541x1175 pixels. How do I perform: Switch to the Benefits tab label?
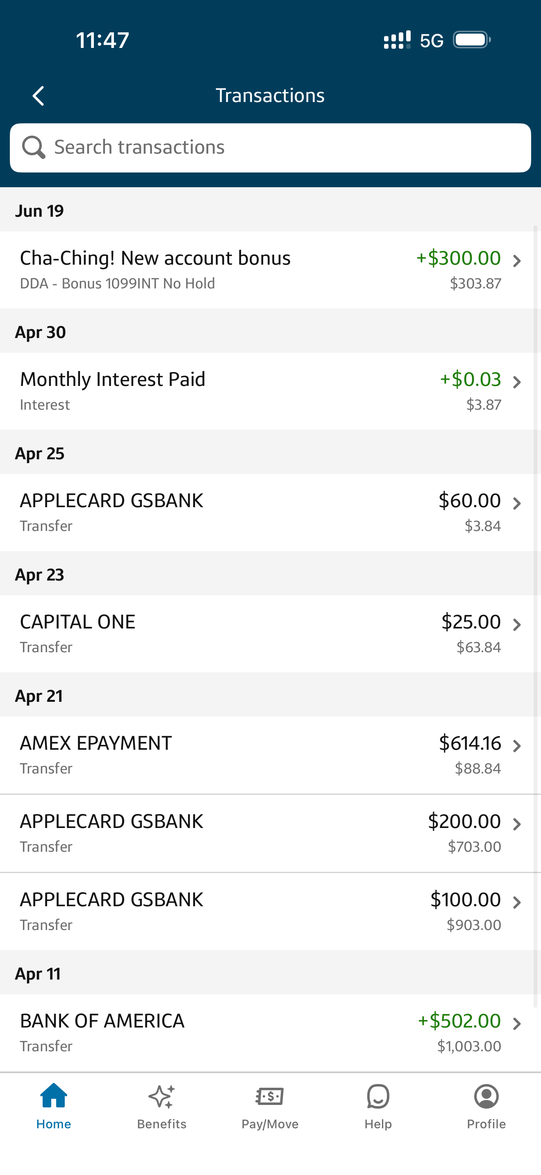161,1124
